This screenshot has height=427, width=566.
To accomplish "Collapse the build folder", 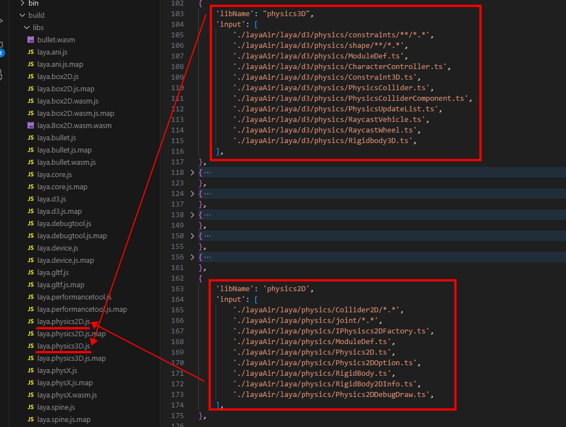I will (x=22, y=16).
